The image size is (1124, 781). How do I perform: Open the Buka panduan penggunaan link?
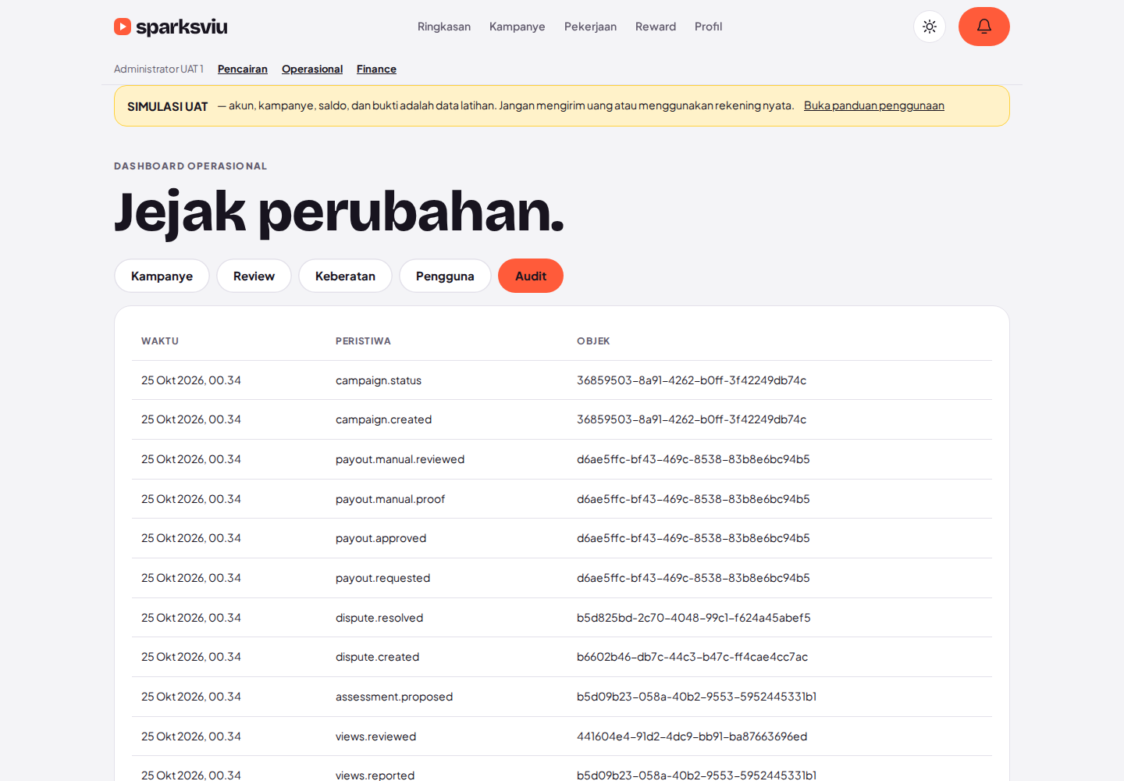(x=874, y=105)
